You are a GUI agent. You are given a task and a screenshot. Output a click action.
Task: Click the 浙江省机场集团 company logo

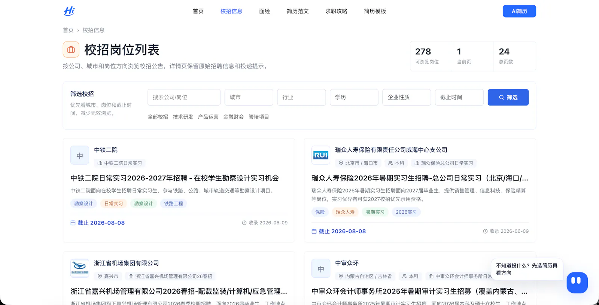80,268
